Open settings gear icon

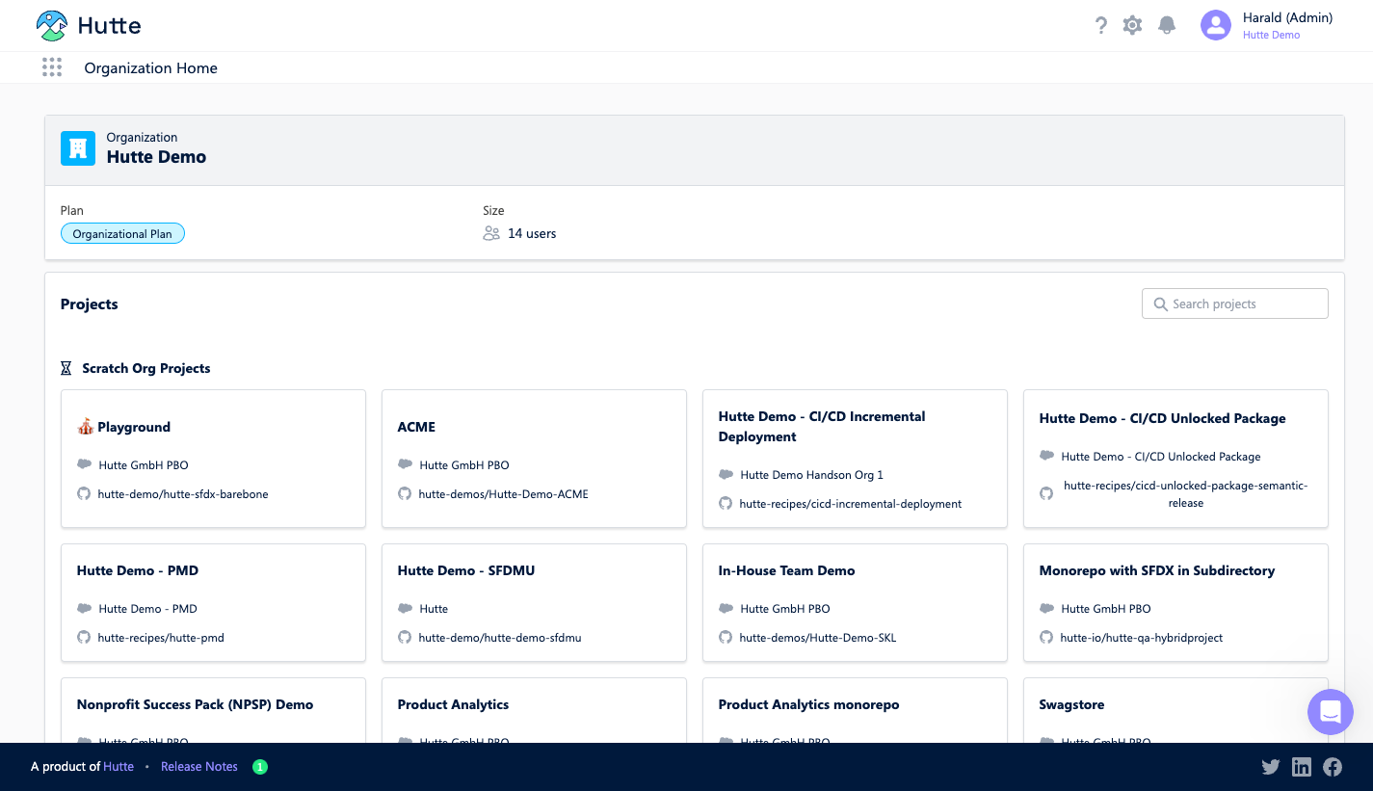[x=1132, y=26]
